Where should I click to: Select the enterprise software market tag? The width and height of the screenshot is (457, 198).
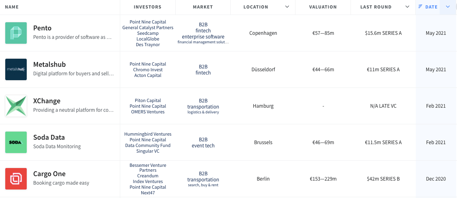point(203,37)
